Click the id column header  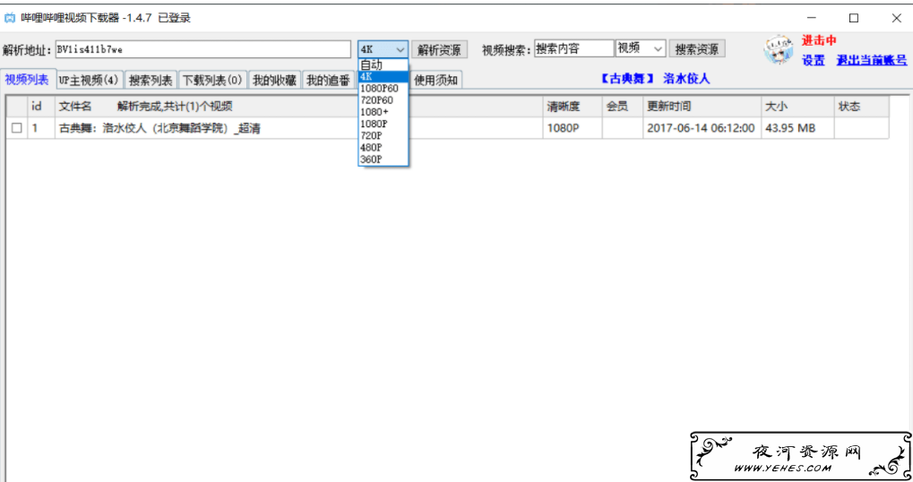[40, 107]
